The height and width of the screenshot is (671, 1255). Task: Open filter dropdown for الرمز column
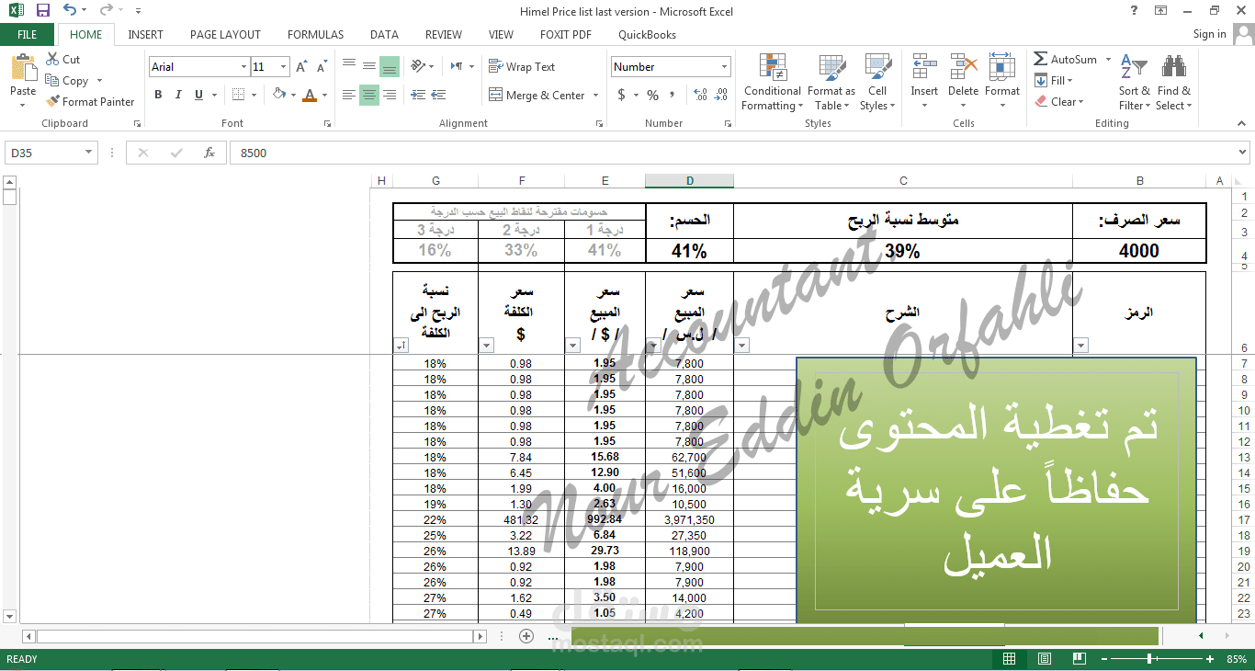click(1080, 346)
